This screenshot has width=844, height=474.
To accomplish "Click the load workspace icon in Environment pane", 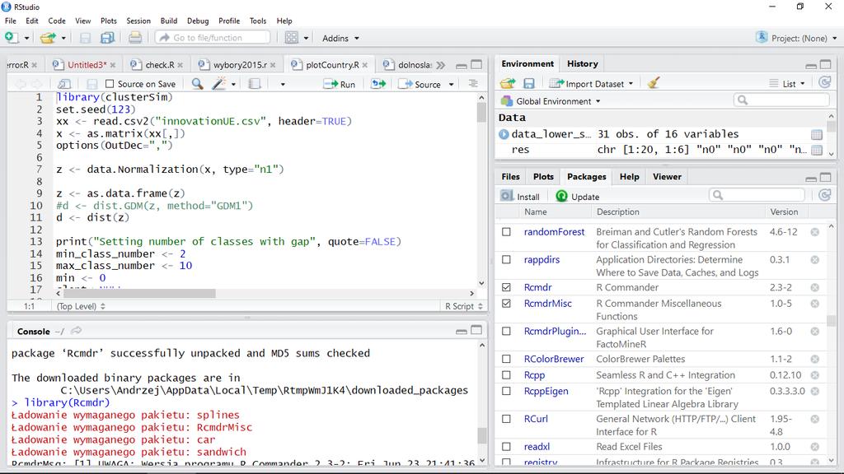I will pos(508,83).
